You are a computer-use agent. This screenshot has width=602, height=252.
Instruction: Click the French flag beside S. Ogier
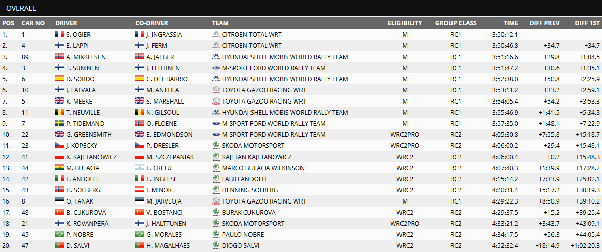coord(60,34)
